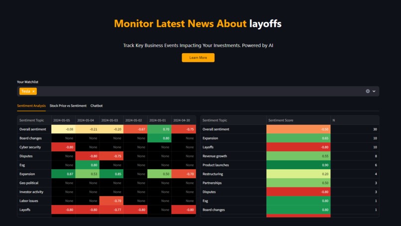The height and width of the screenshot is (226, 401).
Task: Switch to the Sentiment Analysis tab
Action: (x=31, y=106)
